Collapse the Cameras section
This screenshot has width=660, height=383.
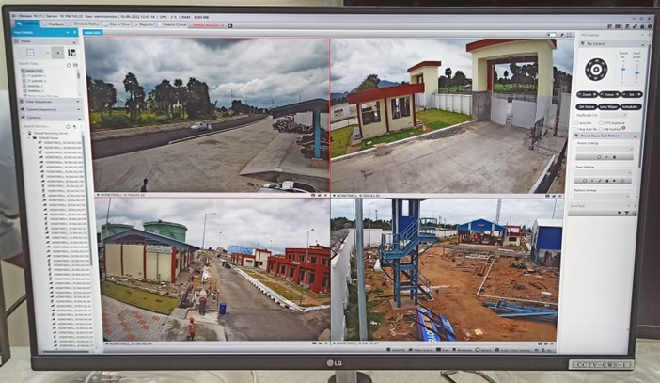click(79, 119)
